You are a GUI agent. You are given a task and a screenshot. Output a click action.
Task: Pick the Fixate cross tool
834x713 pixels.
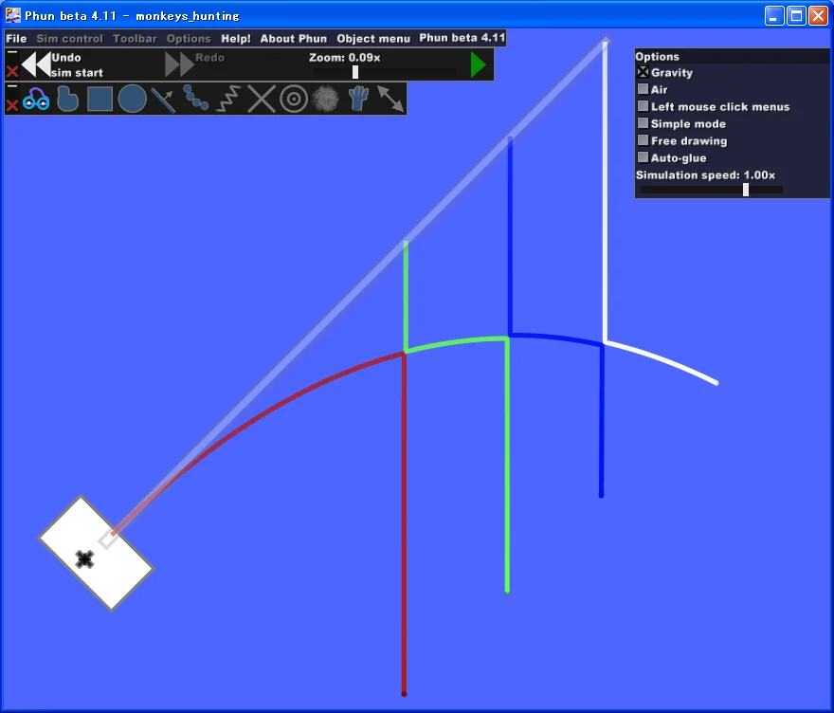tap(261, 99)
